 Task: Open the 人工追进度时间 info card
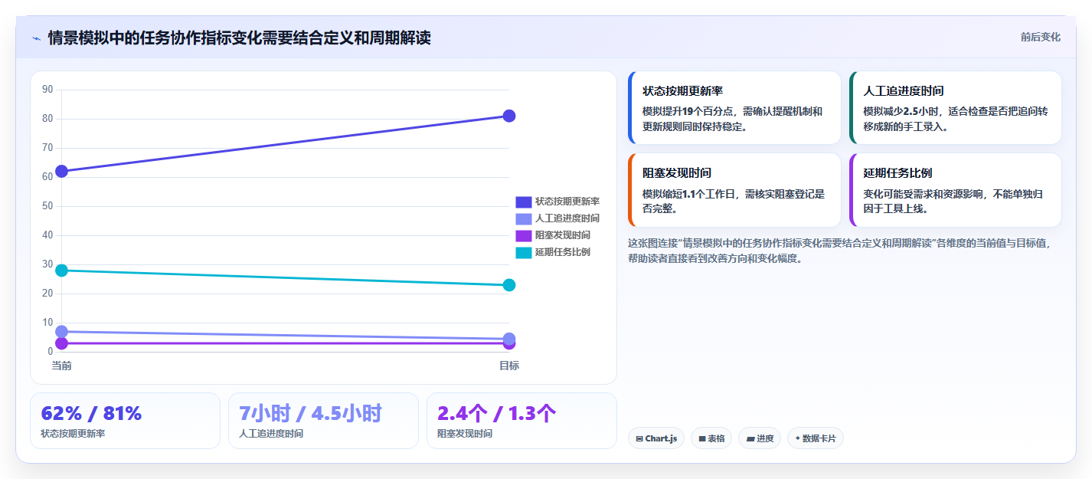[956, 108]
